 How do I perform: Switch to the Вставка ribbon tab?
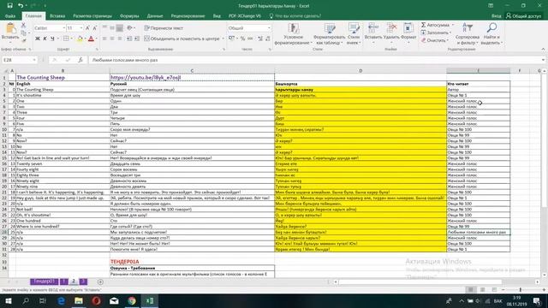coord(57,16)
